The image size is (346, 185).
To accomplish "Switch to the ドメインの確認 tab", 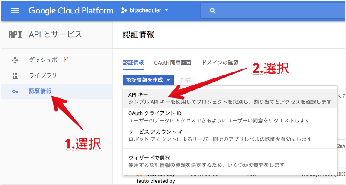I will tap(220, 63).
